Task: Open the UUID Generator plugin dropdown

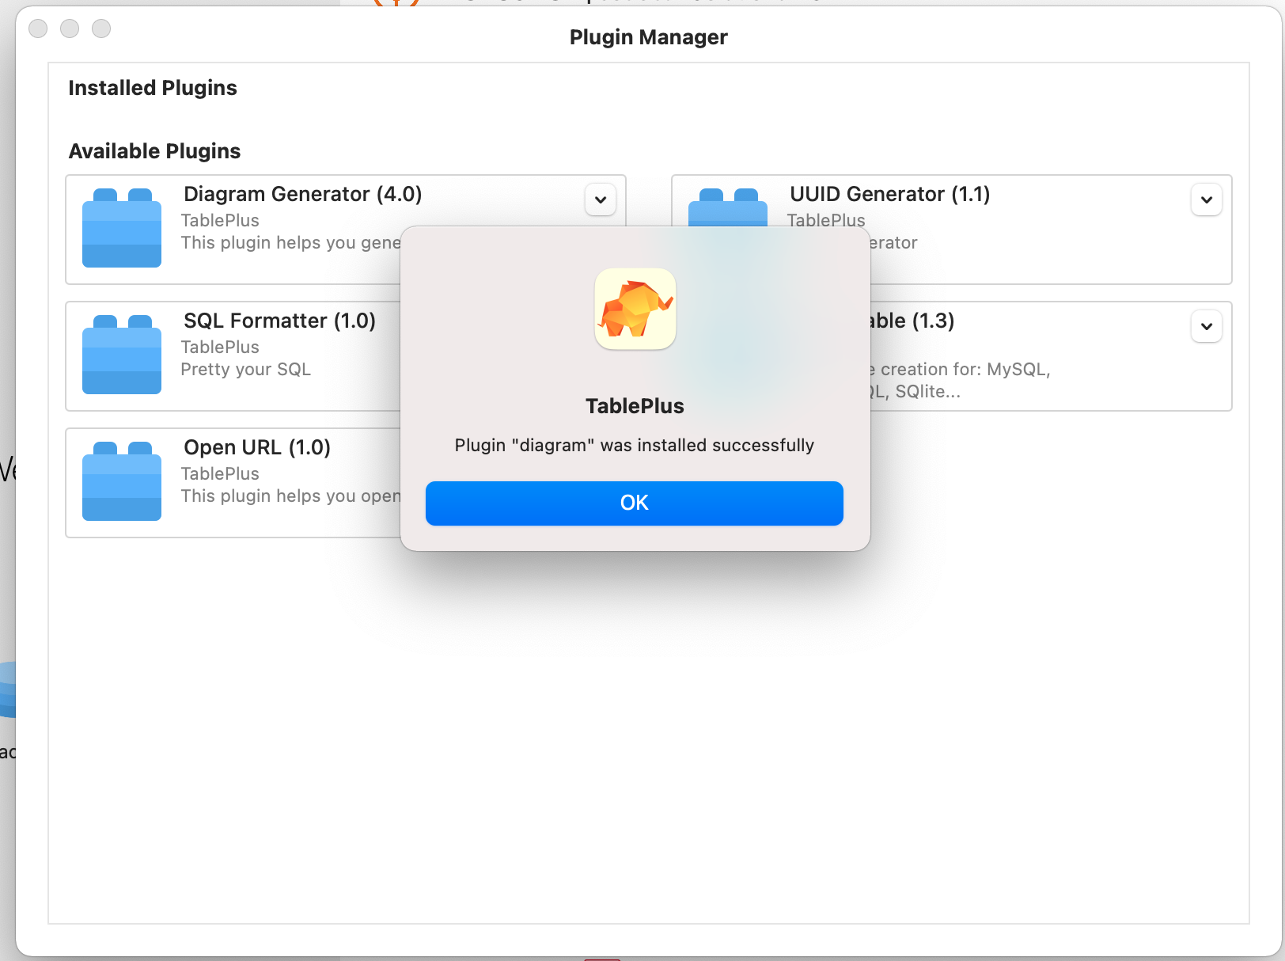Action: (1207, 199)
